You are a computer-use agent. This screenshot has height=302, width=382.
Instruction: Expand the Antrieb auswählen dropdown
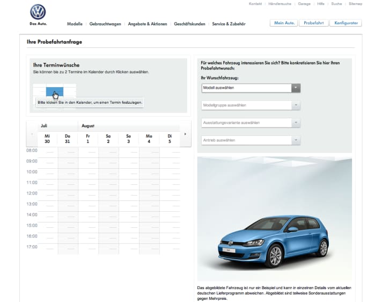251,140
